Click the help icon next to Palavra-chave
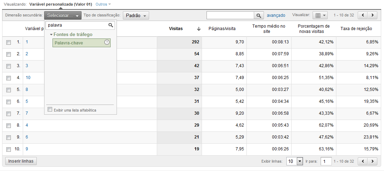Viewport: 384px width, 171px height. (x=107, y=42)
